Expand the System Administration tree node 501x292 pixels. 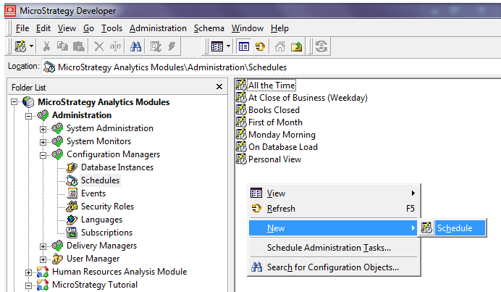click(x=43, y=129)
